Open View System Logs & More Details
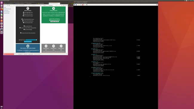The height and width of the screenshot is (109, 194). (28, 48)
